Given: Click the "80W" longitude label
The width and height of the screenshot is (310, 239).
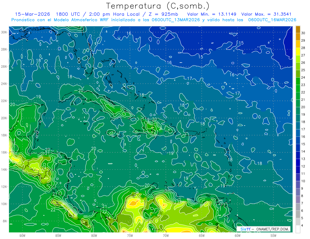Looking at the screenshot, I should pos(94,236).
